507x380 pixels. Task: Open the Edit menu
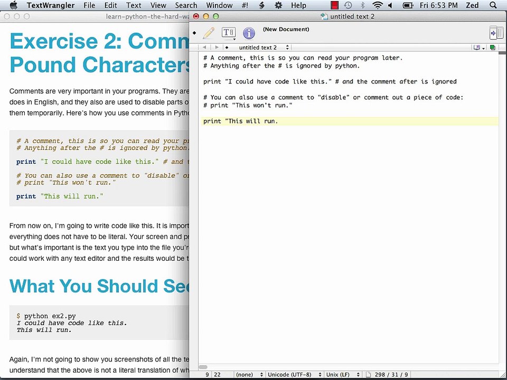click(x=110, y=5)
